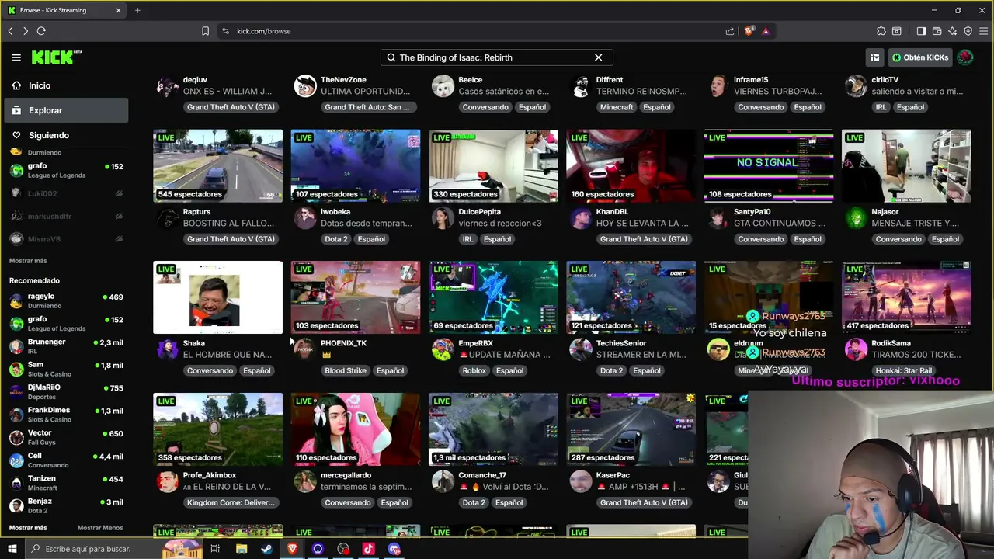Image resolution: width=994 pixels, height=559 pixels.
Task: Expand the followed list with Mostrar más
Action: click(28, 261)
